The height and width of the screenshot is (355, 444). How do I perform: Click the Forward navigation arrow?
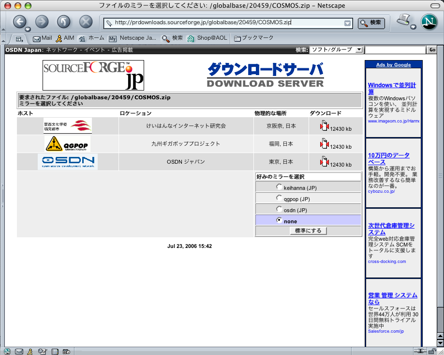tap(42, 21)
